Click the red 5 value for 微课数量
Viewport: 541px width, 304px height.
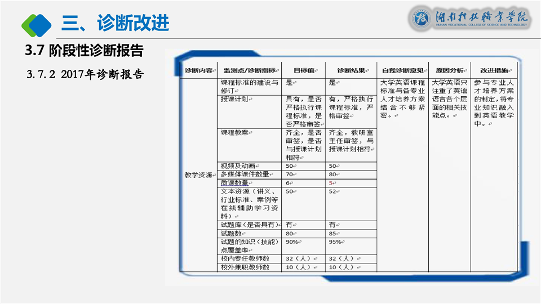[x=332, y=183]
